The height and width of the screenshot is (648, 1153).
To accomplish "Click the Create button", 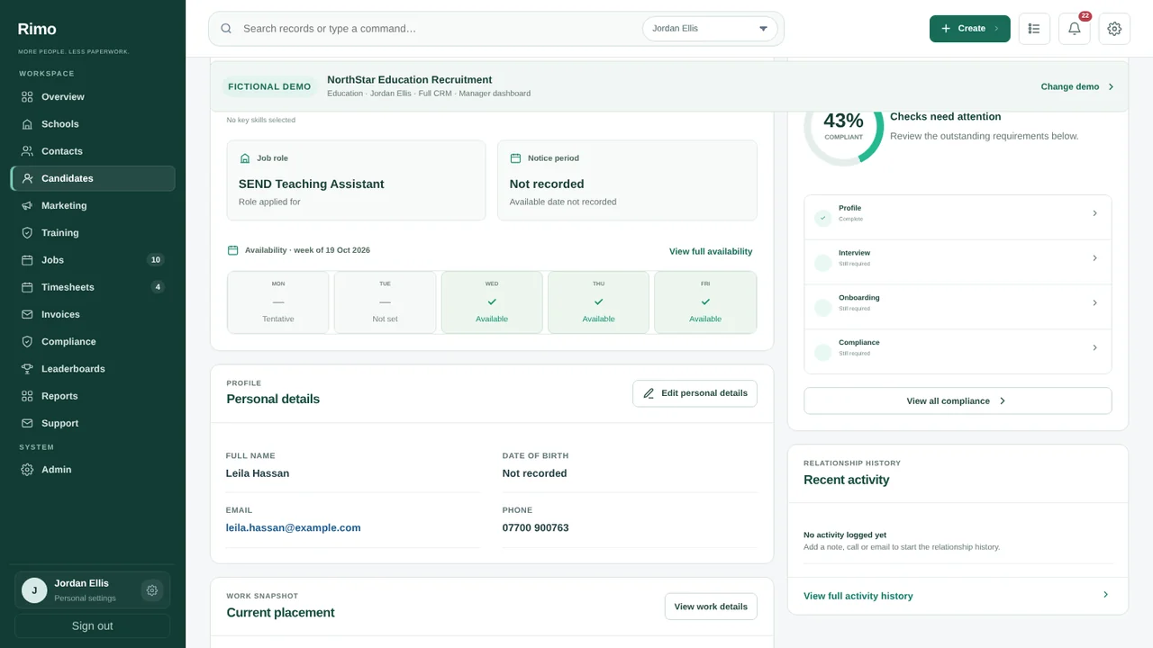I will [969, 29].
